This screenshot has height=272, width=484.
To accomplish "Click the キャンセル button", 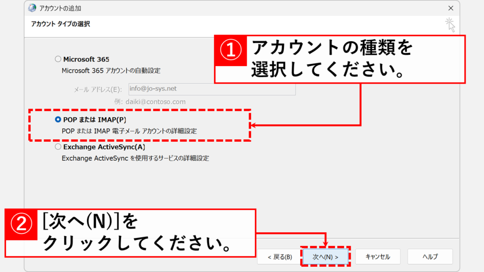I will [378, 256].
